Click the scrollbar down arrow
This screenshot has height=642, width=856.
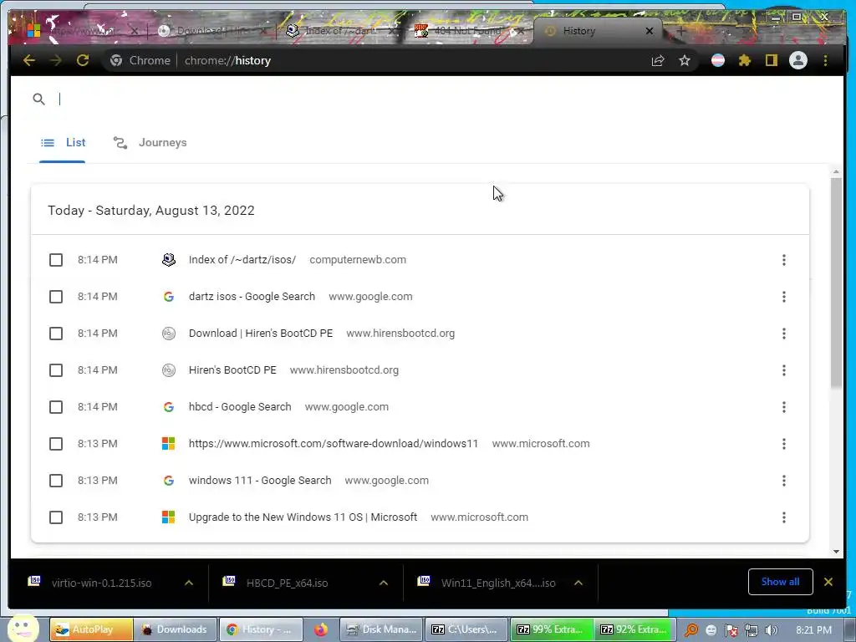836,552
